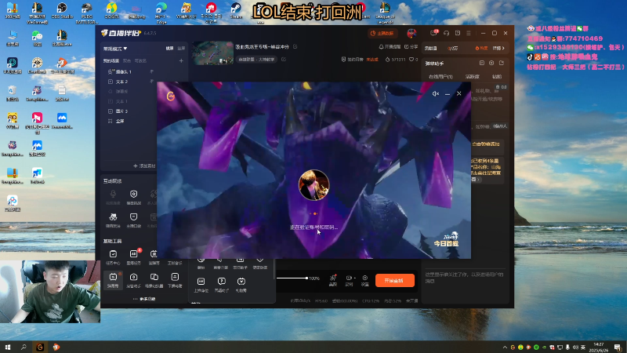Open the binoculars interactive icon
627x353 pixels.
(113, 220)
